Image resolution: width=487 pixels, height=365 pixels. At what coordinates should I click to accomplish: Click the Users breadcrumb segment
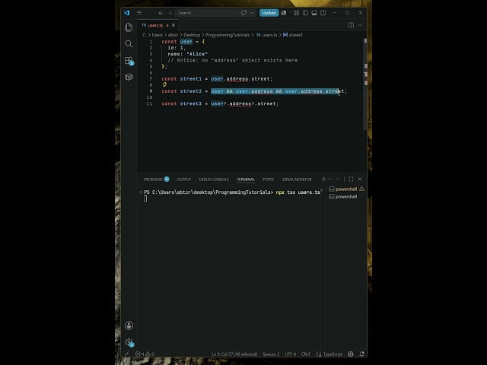(158, 35)
